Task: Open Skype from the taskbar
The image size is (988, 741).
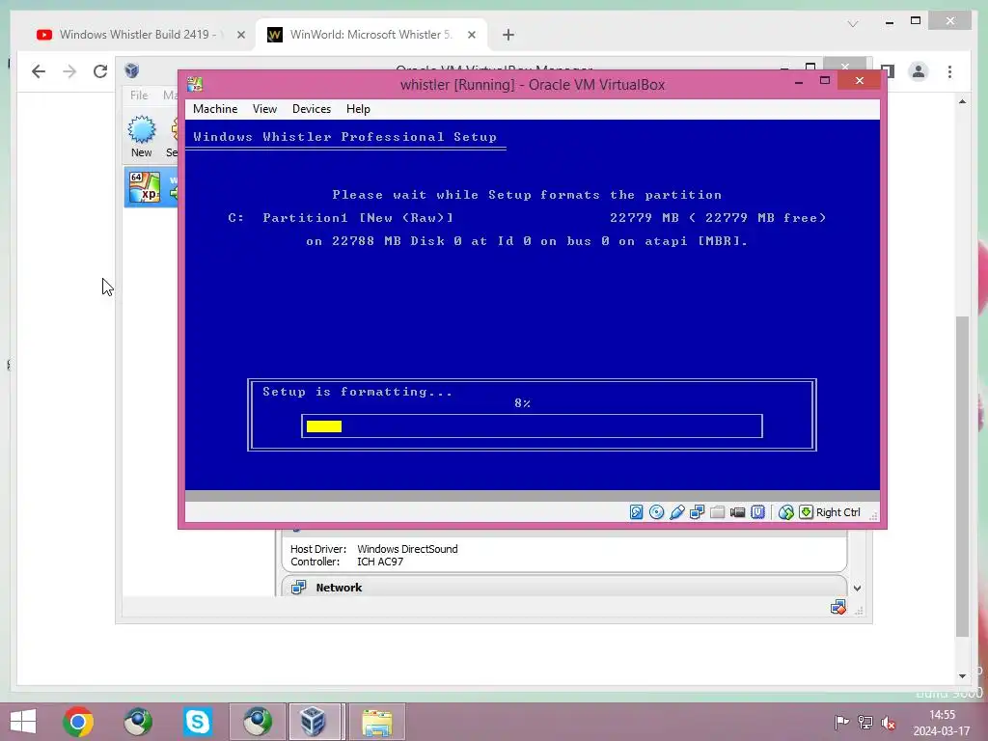Action: click(x=197, y=722)
